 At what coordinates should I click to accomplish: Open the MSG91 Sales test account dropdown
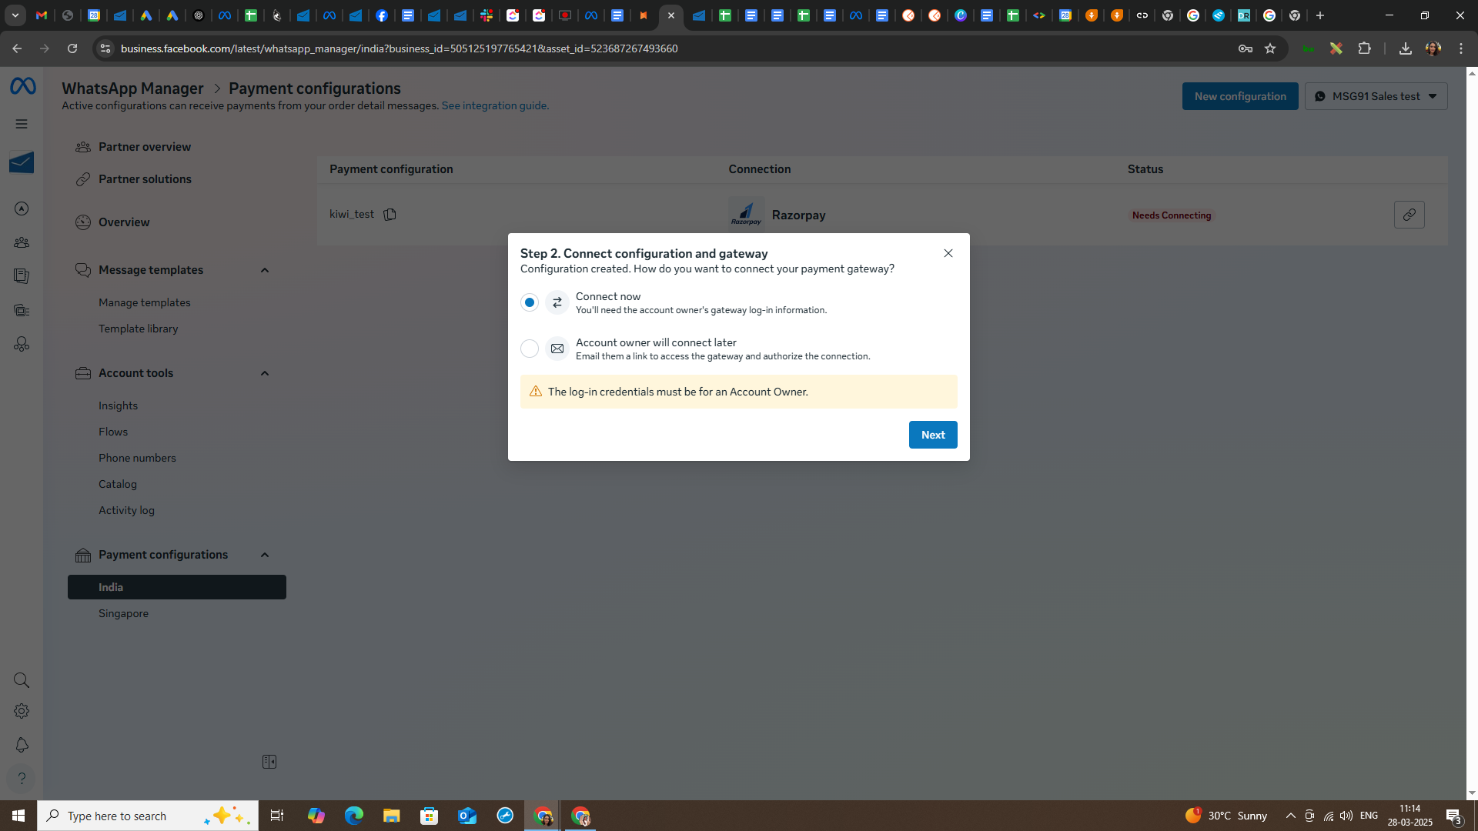(1376, 96)
